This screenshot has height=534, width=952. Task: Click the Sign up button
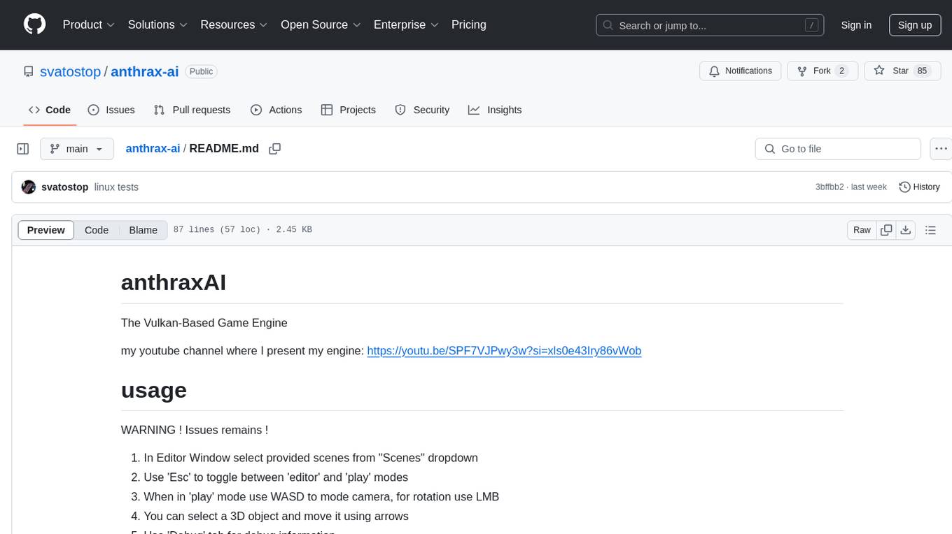915,25
